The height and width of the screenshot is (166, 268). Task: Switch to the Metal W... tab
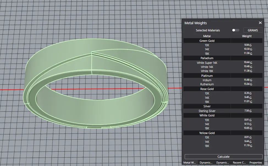(190, 163)
